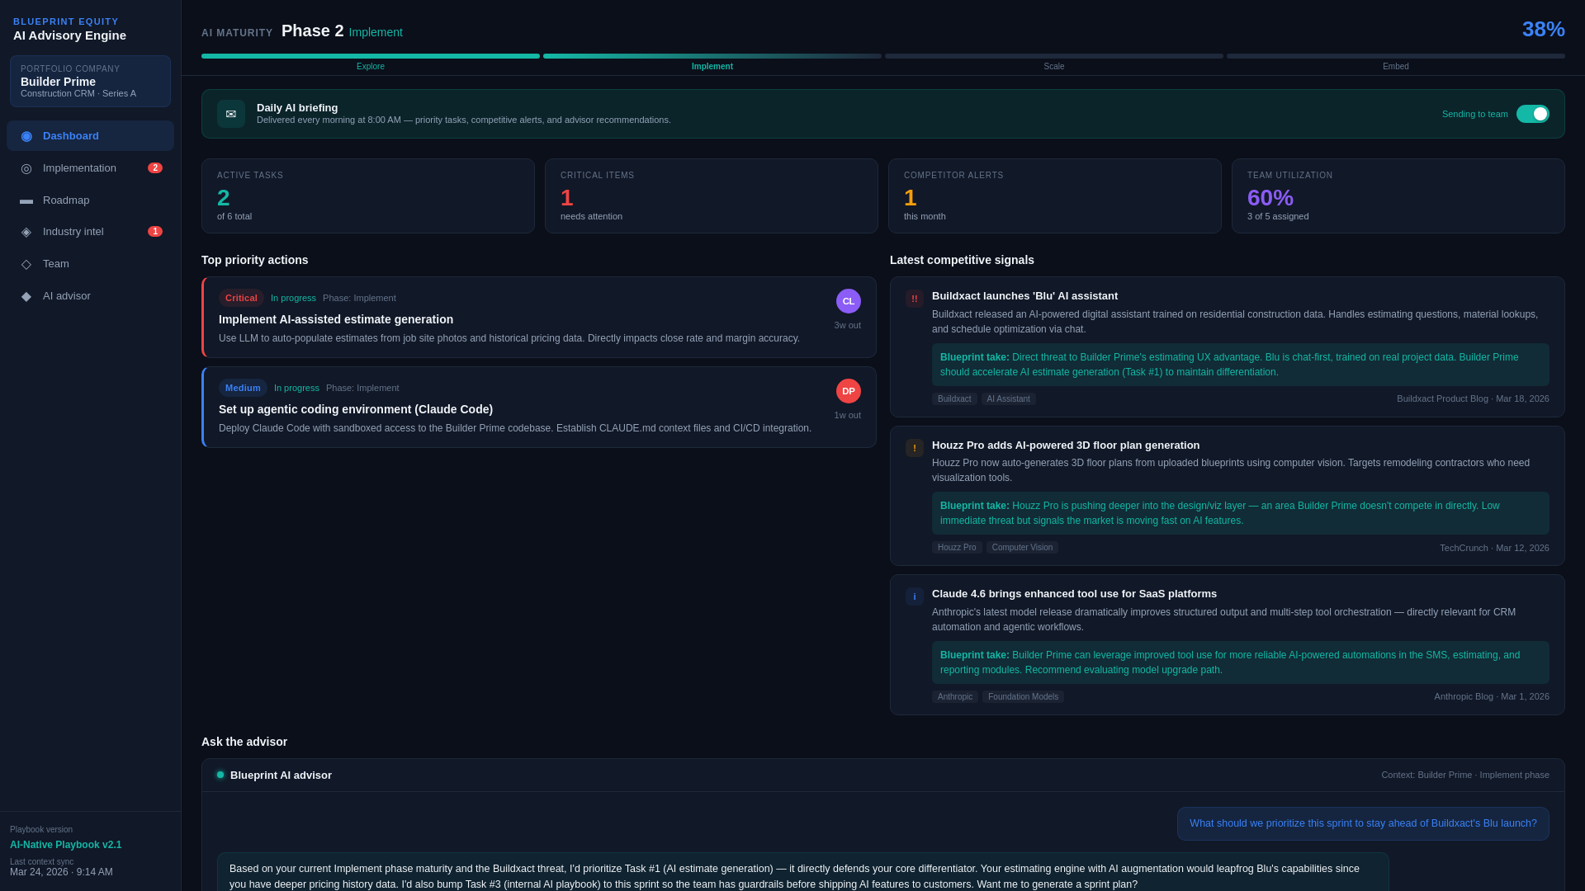
Task: Open the Team menu item
Action: [x=91, y=264]
